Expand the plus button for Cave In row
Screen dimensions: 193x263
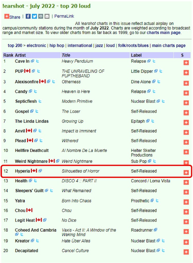186,63
